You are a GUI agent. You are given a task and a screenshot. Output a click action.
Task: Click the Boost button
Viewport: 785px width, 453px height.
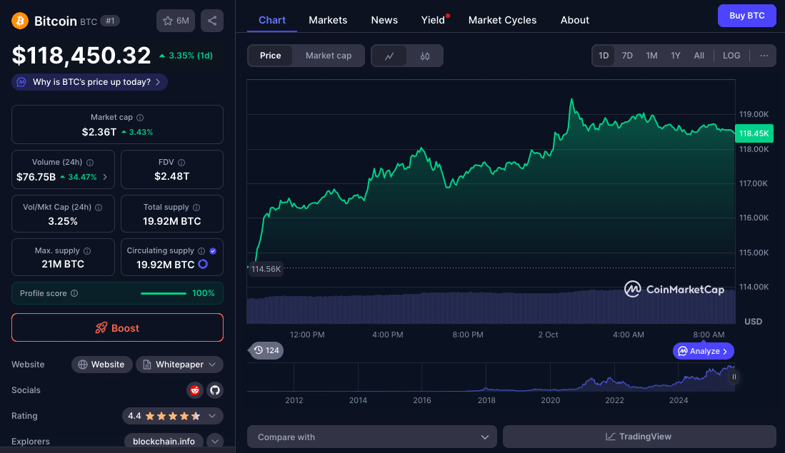[117, 328]
